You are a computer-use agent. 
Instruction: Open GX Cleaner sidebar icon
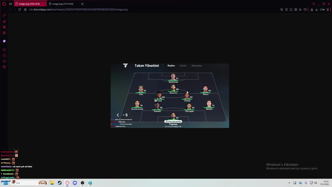pos(4,22)
